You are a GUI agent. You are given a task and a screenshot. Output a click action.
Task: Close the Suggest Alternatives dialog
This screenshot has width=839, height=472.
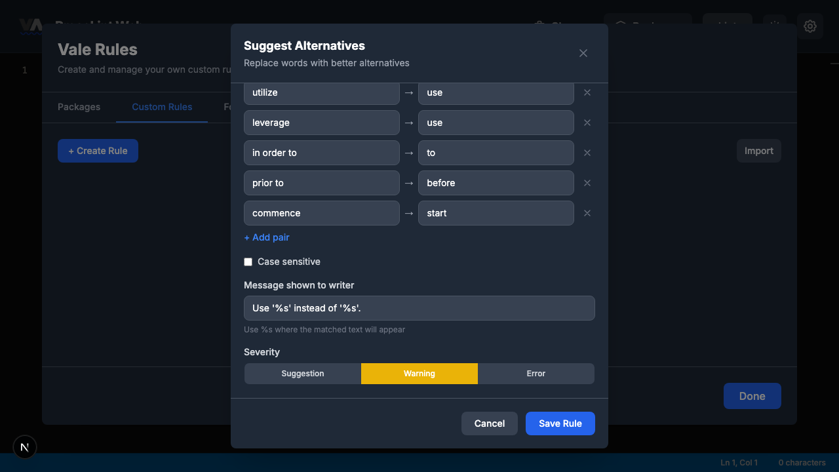(583, 53)
